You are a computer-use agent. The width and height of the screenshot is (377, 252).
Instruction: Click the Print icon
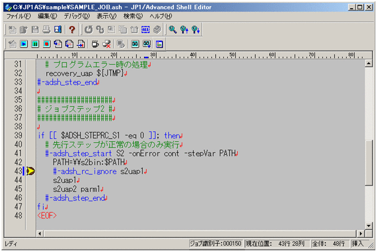46,30
